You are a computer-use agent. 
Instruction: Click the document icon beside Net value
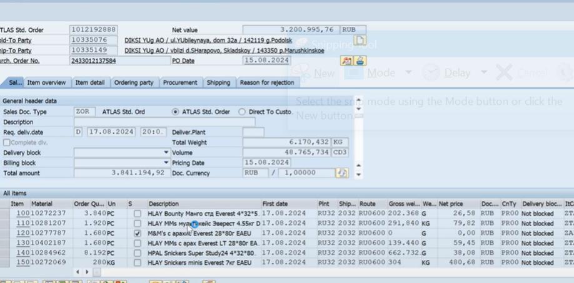(x=360, y=40)
